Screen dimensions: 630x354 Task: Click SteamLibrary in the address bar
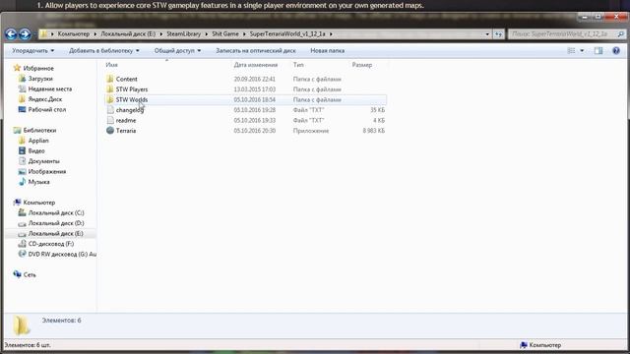click(x=184, y=34)
